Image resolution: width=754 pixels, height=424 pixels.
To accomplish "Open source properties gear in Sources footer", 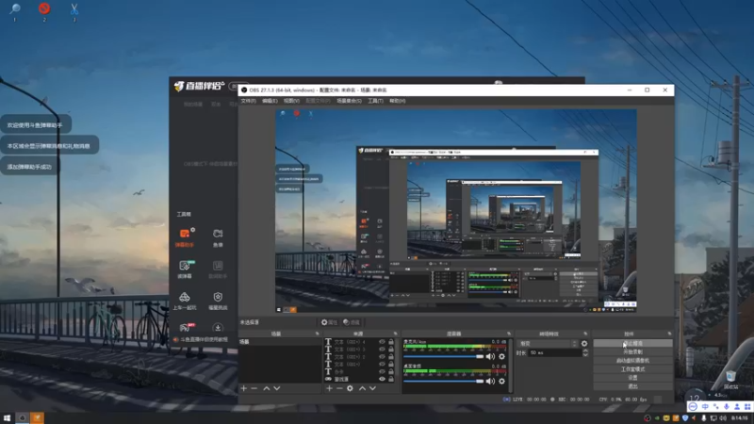I will tap(350, 388).
